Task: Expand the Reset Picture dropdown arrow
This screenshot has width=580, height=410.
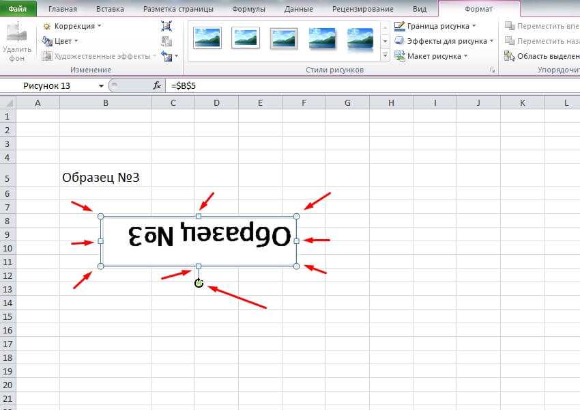Action: (x=177, y=56)
